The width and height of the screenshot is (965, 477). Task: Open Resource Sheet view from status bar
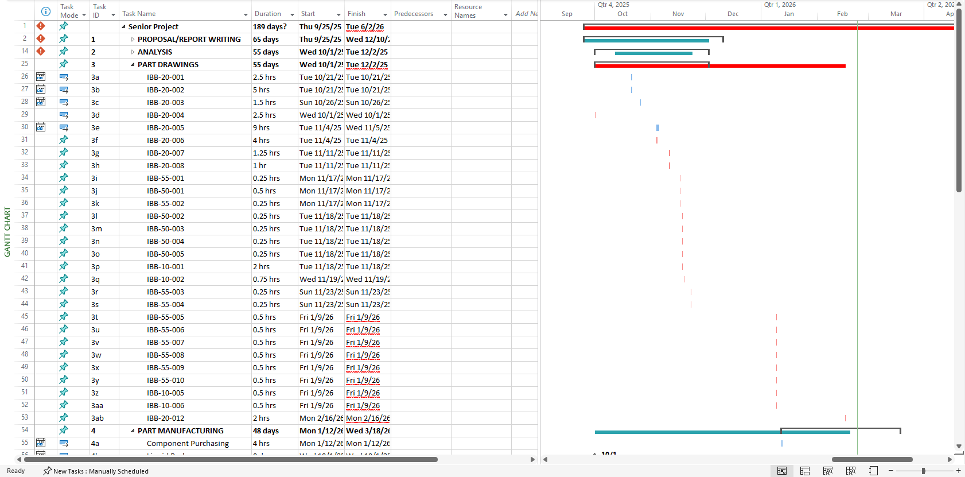[851, 471]
